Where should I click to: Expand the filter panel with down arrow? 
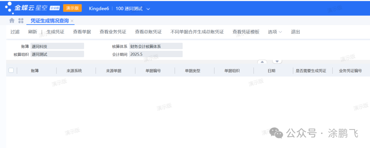(x=277, y=62)
